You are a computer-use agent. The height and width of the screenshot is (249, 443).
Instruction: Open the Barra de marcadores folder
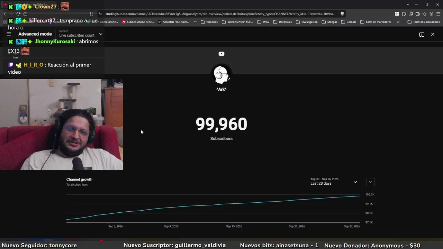click(376, 22)
